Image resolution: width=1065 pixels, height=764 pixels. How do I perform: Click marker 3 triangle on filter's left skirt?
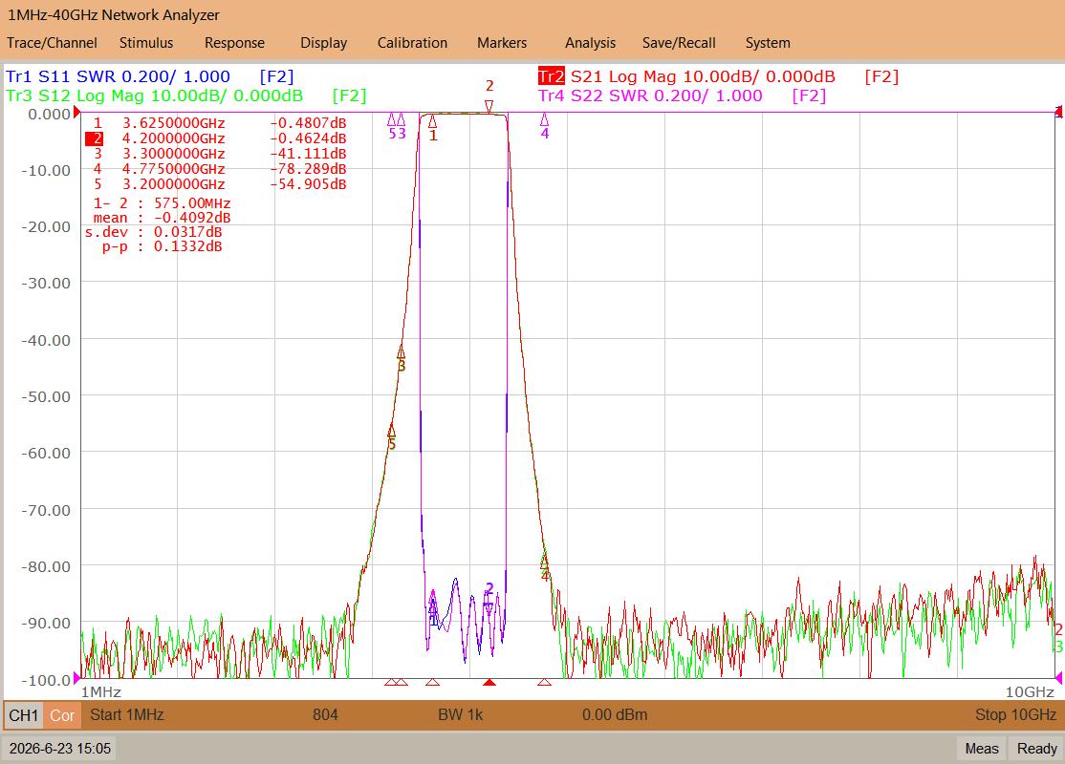point(401,352)
